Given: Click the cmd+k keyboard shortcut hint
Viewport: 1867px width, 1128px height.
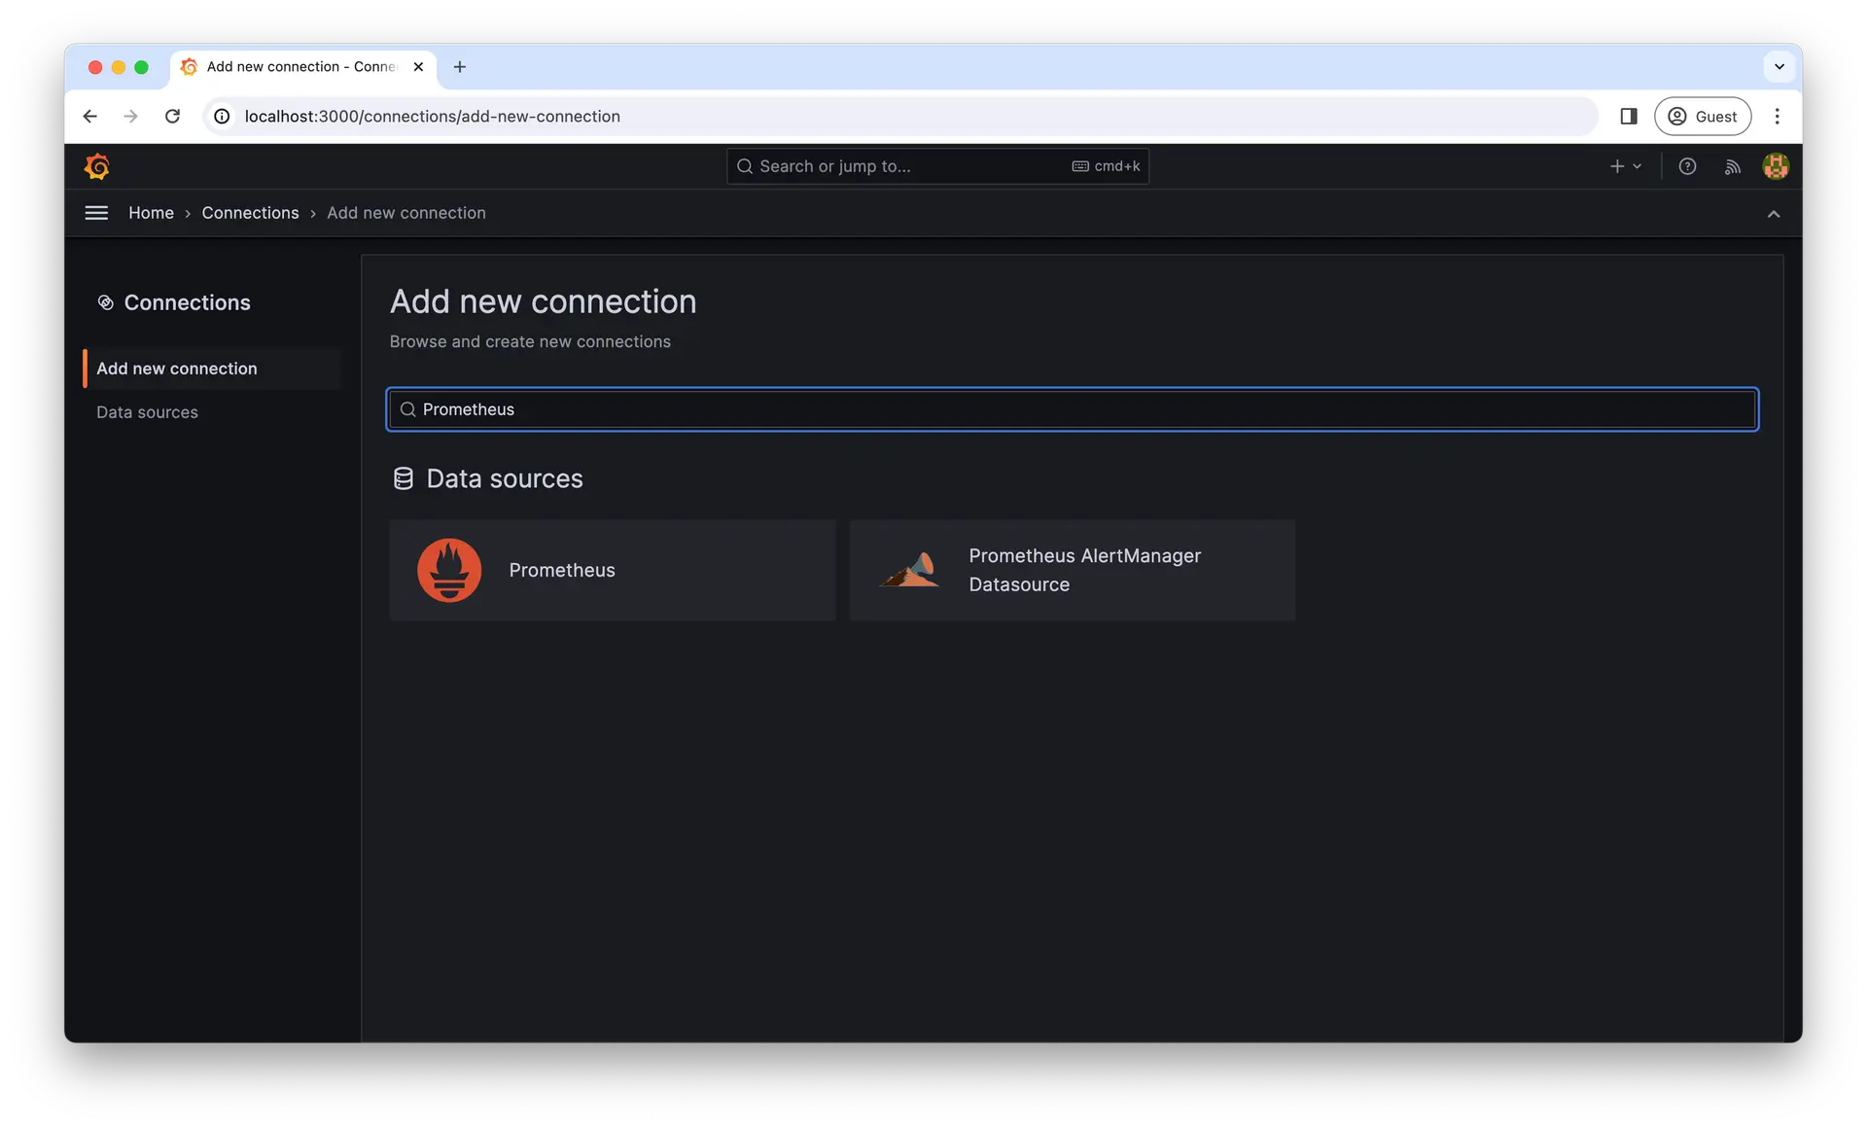Looking at the screenshot, I should 1106,166.
